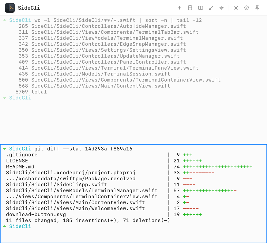Select the AutoHideManager.swift line
267x246 pixels.
[x=102, y=26]
